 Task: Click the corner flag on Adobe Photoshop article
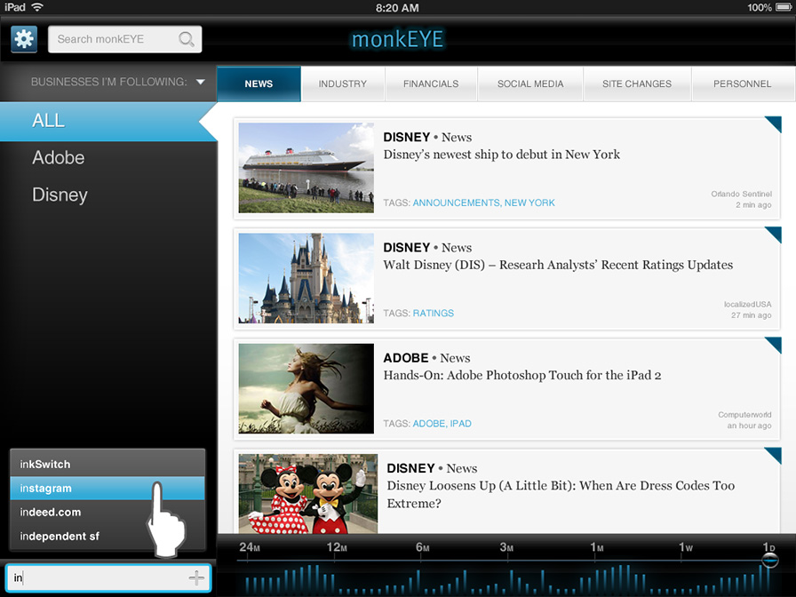coord(772,346)
